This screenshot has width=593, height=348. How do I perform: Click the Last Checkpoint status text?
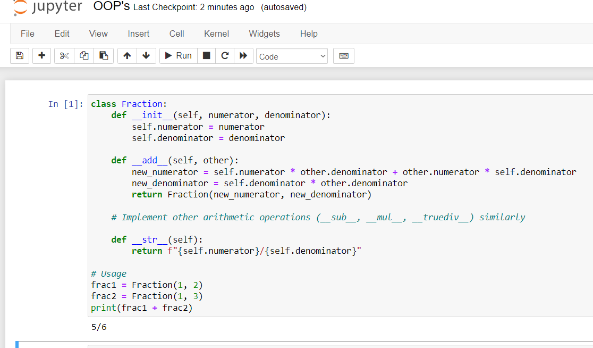(193, 7)
